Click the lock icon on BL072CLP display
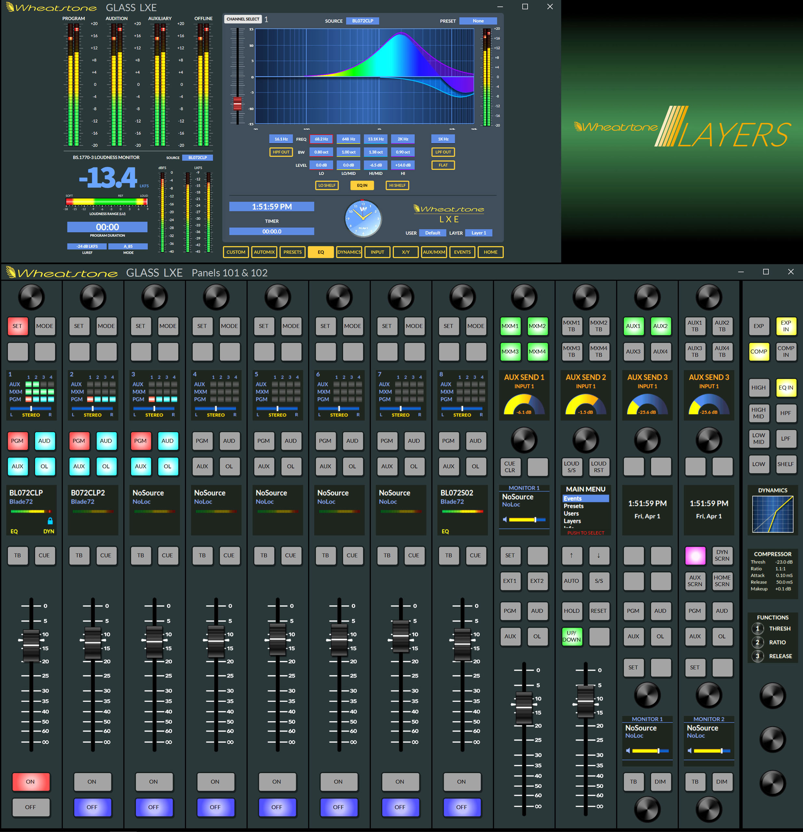 [x=50, y=520]
